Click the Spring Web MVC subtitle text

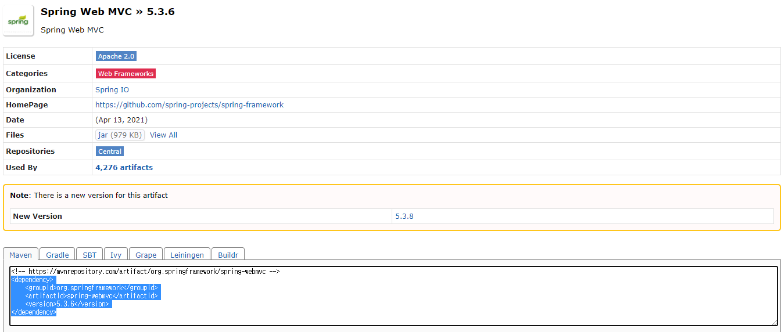(x=72, y=30)
